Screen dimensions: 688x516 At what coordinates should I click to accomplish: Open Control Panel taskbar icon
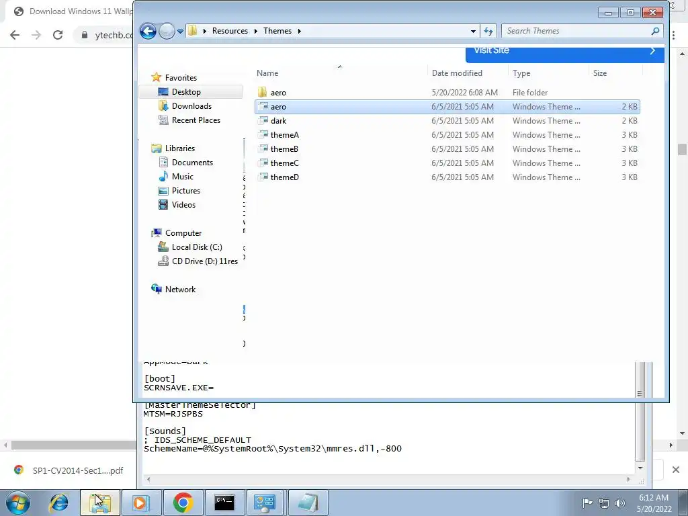[265, 503]
